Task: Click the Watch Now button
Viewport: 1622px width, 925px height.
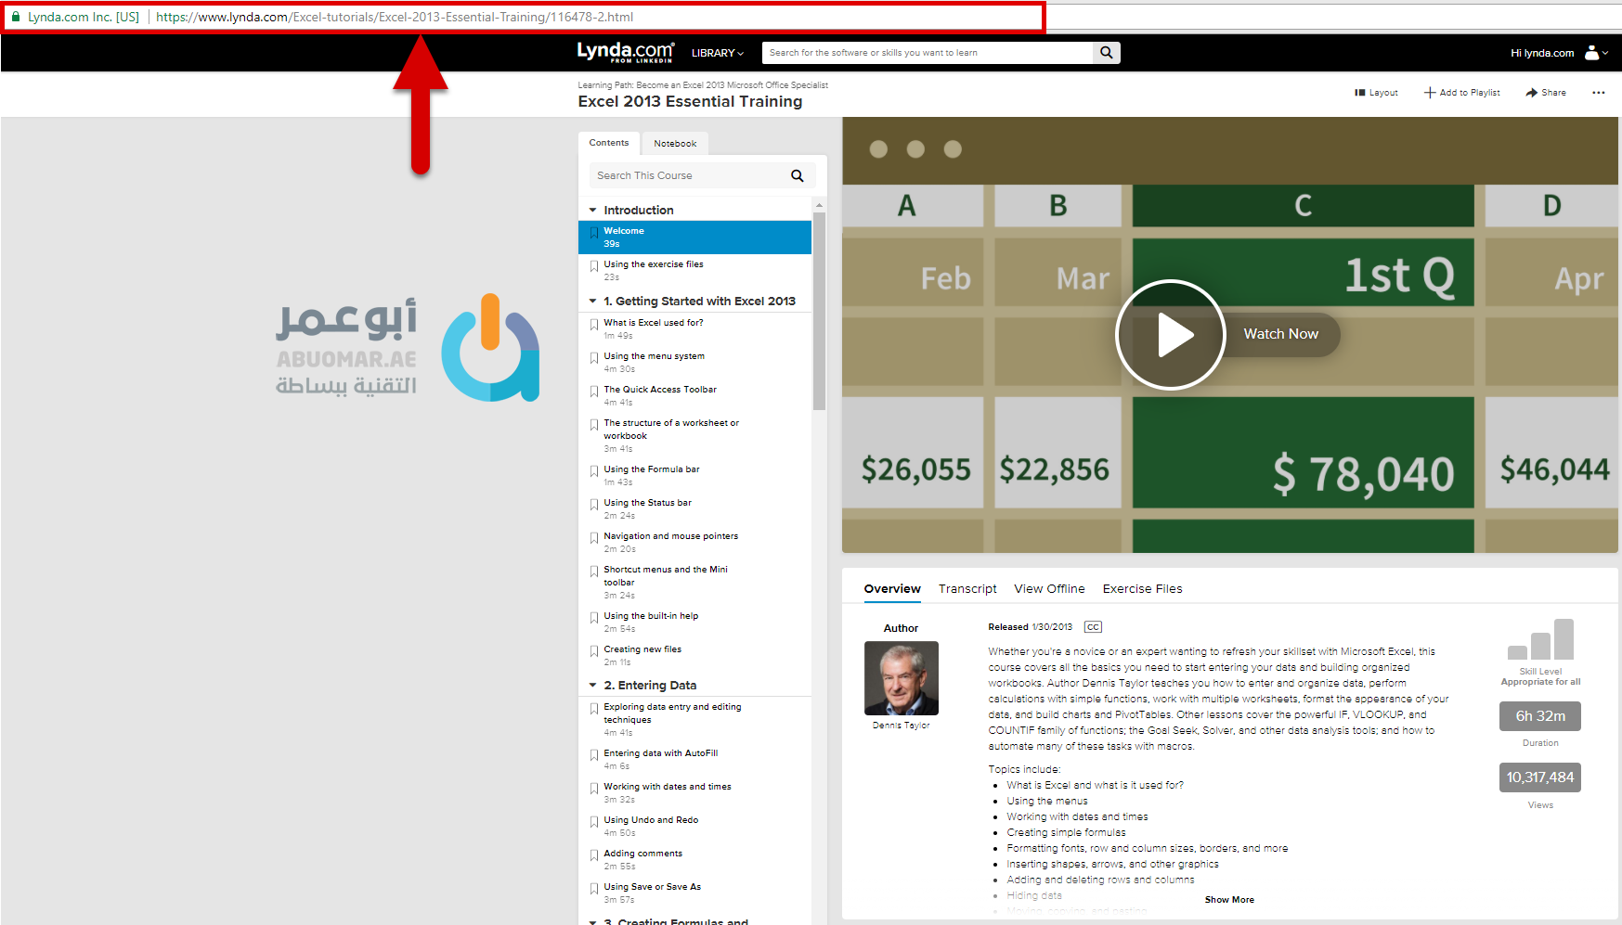Action: point(1280,334)
